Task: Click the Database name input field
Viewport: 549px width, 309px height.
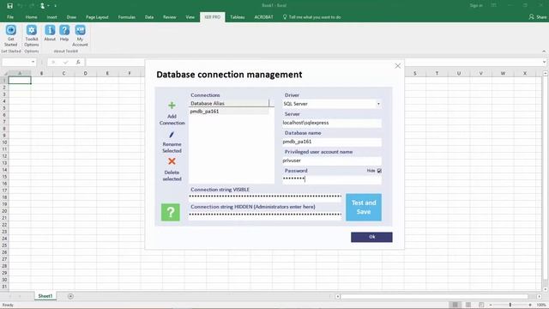Action: tap(332, 142)
